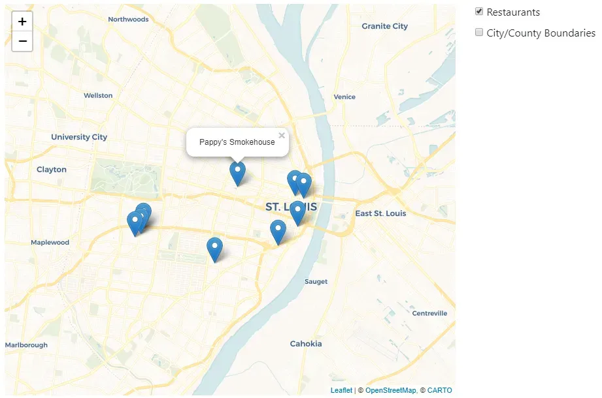Enable the City/County Boundaries checkbox

pos(478,32)
